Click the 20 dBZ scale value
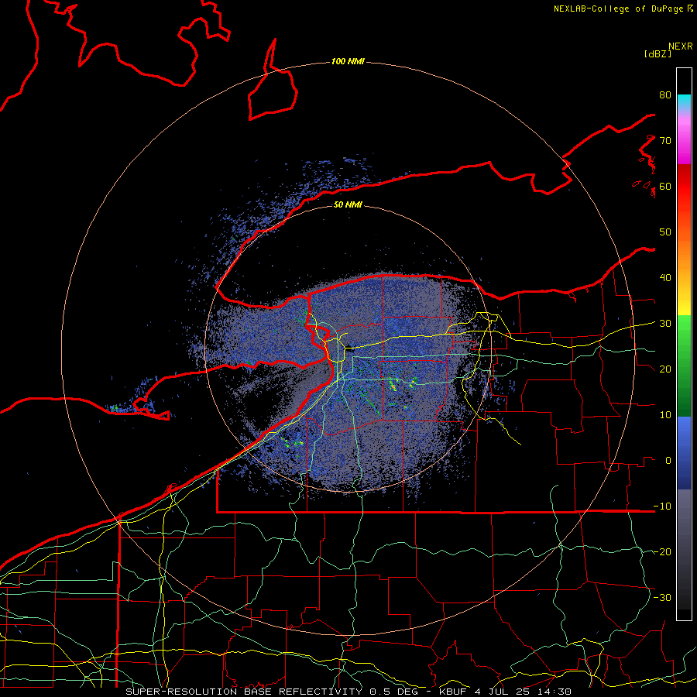The height and width of the screenshot is (697, 697). [665, 369]
